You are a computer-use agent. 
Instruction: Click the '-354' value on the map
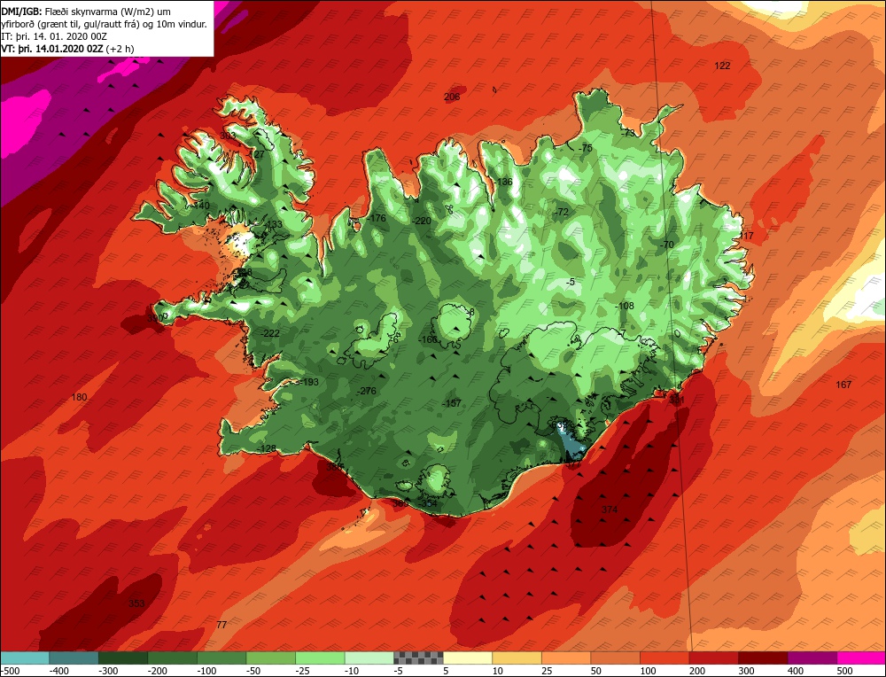pos(428,503)
